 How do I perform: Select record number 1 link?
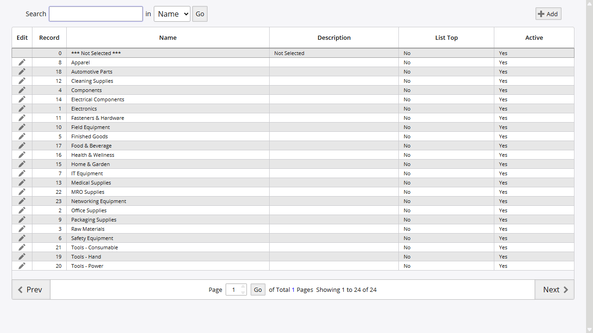pyautogui.click(x=60, y=109)
